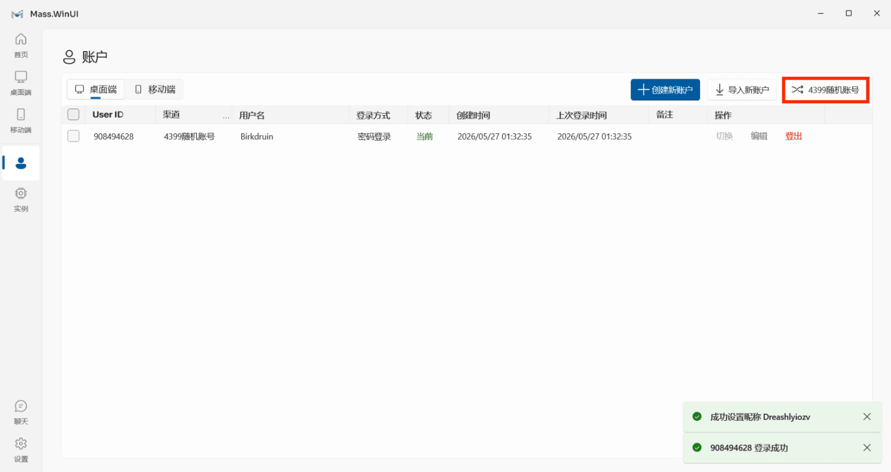The image size is (891, 472).
Task: Click 编辑 for account 908494628
Action: tap(759, 136)
